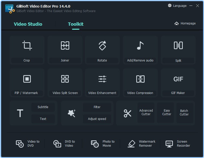Image resolution: width=204 pixels, height=158 pixels.
Task: Open the Crop tool icon
Action: pyautogui.click(x=27, y=45)
